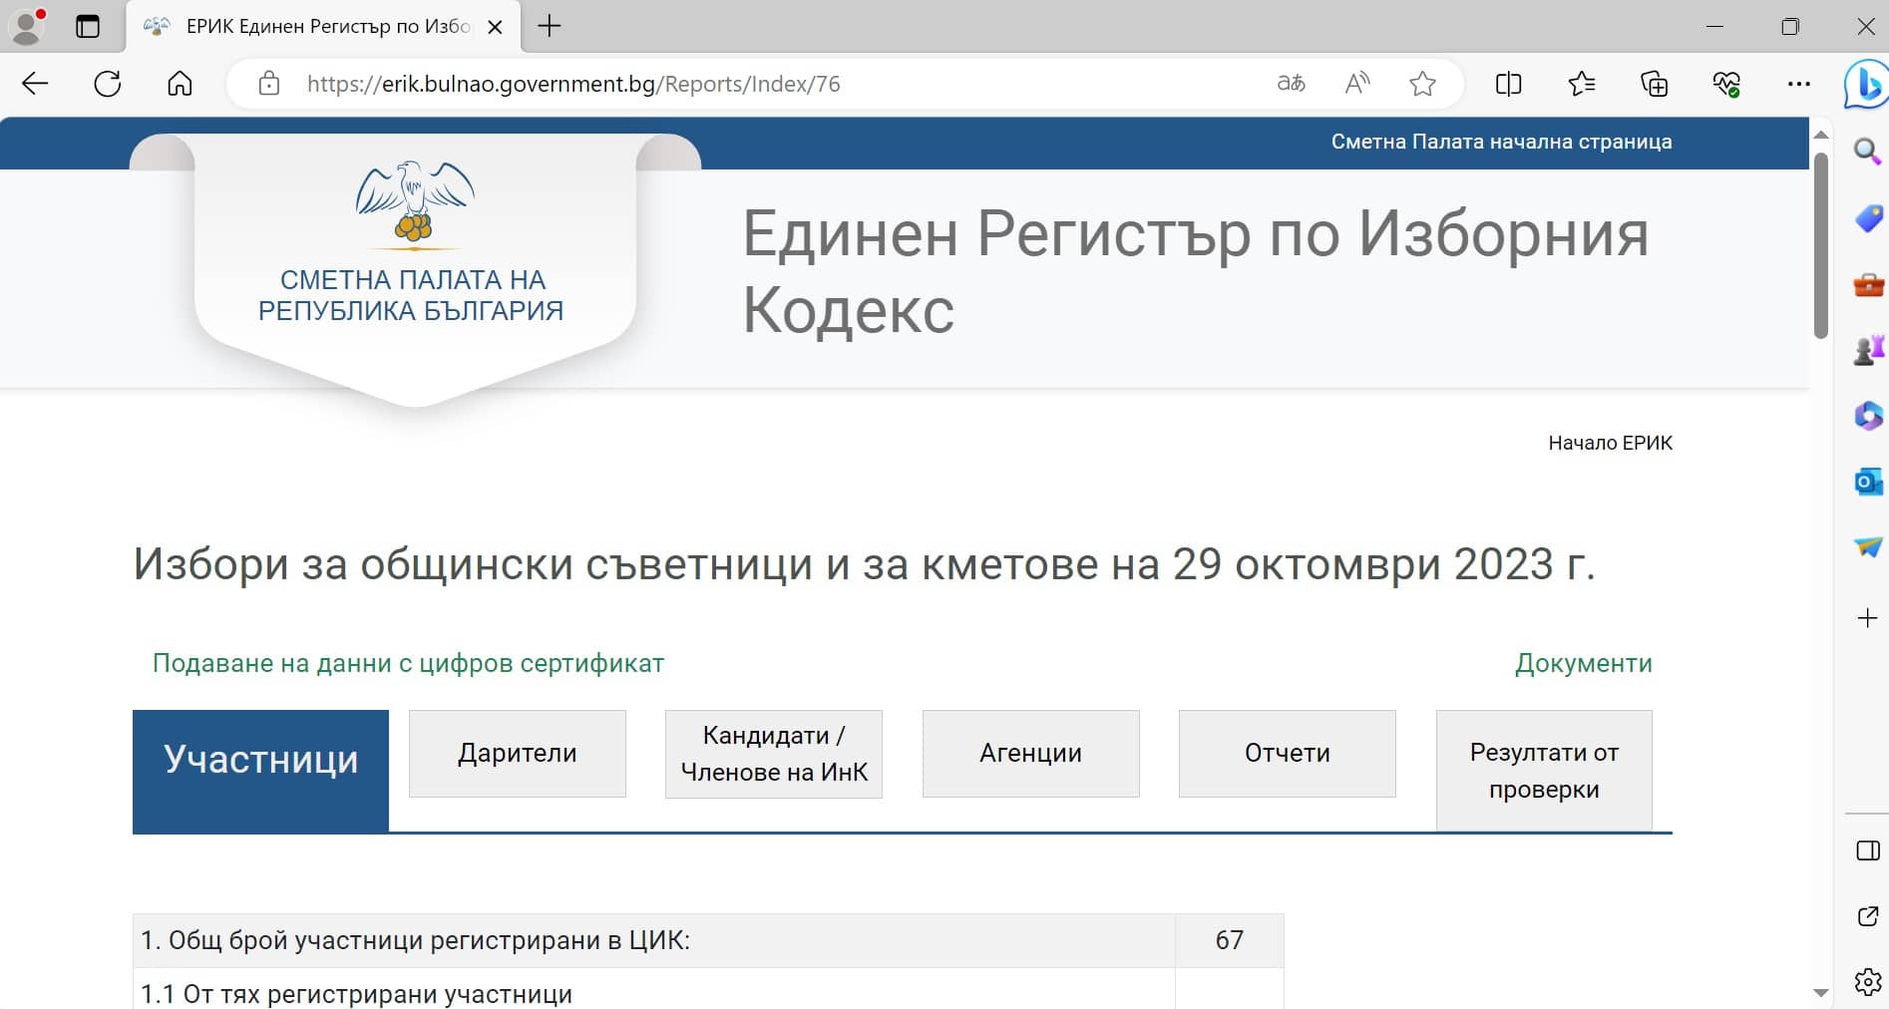Translate the page using the translate icon

click(1291, 84)
